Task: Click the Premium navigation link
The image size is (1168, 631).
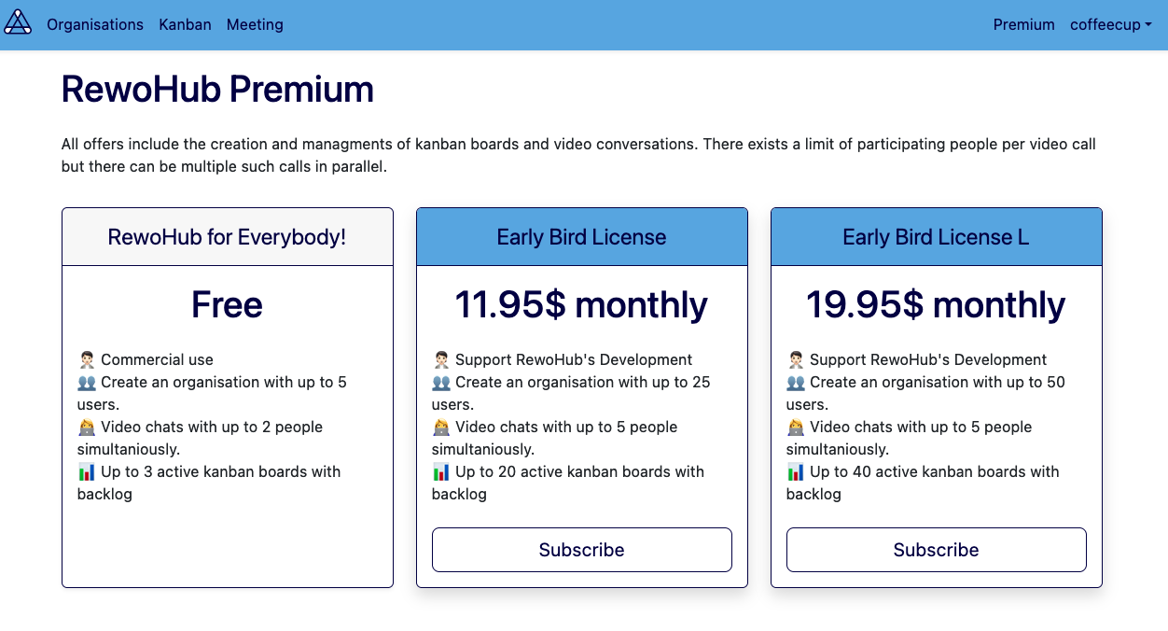Action: pyautogui.click(x=1023, y=25)
